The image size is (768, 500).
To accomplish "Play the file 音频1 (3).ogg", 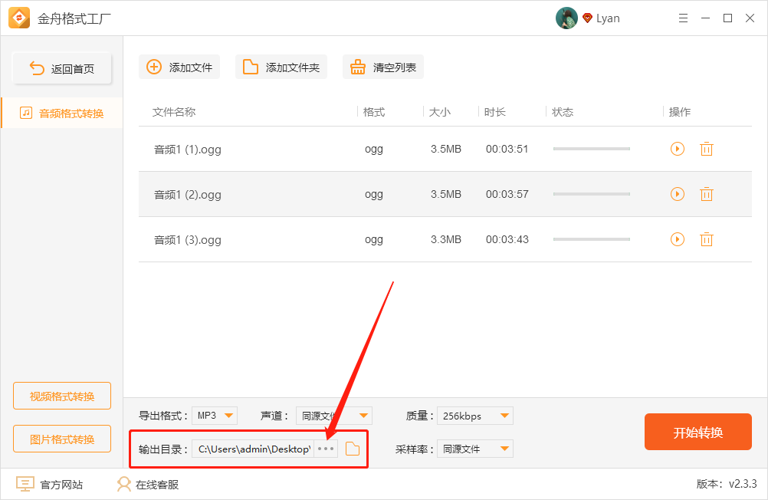I will 677,239.
